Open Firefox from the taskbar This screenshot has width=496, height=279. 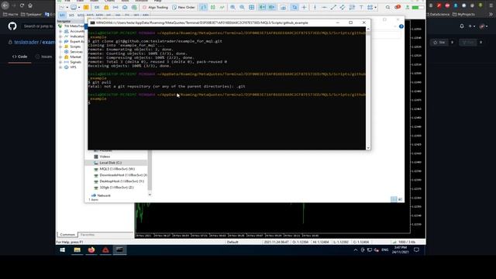[x=91, y=250]
